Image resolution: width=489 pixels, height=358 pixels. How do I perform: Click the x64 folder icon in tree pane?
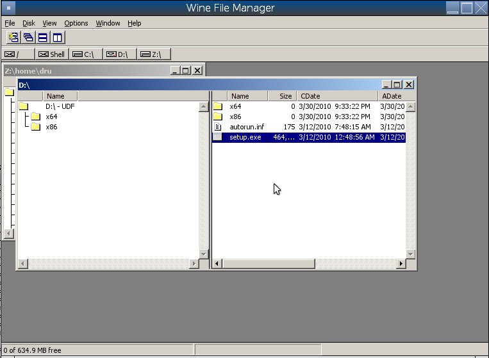36,117
